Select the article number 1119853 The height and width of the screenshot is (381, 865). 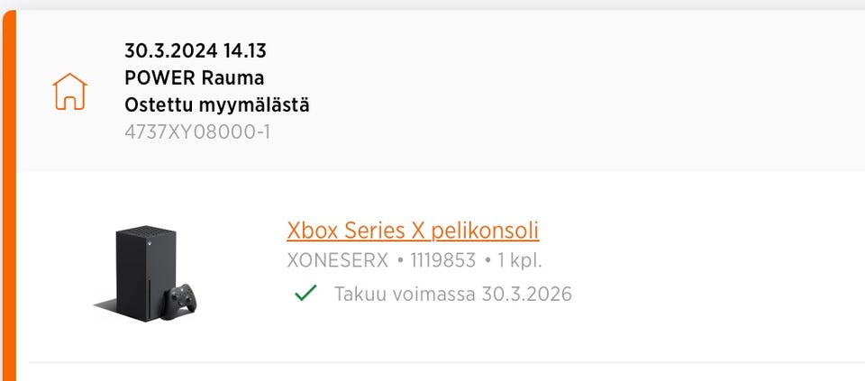tap(442, 261)
